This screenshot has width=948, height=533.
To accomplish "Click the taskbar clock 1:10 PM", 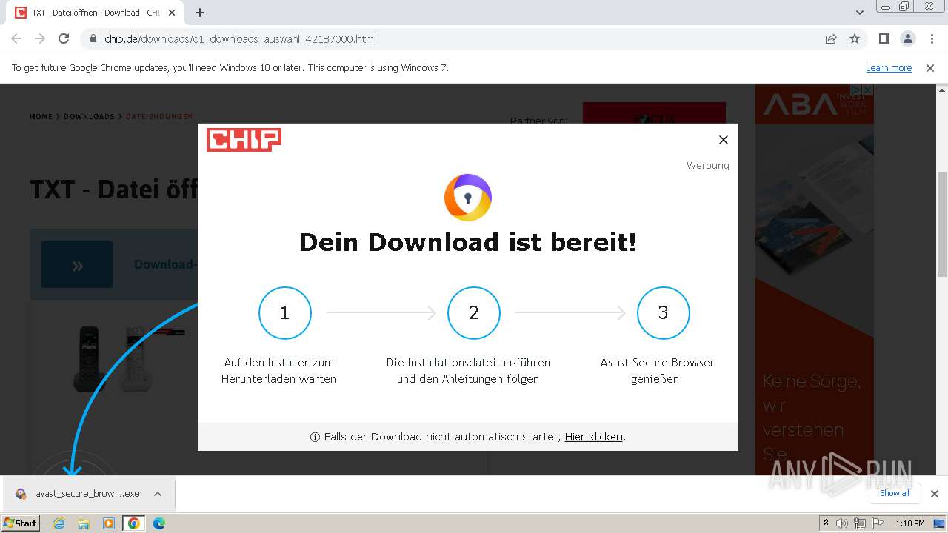I will tap(909, 523).
